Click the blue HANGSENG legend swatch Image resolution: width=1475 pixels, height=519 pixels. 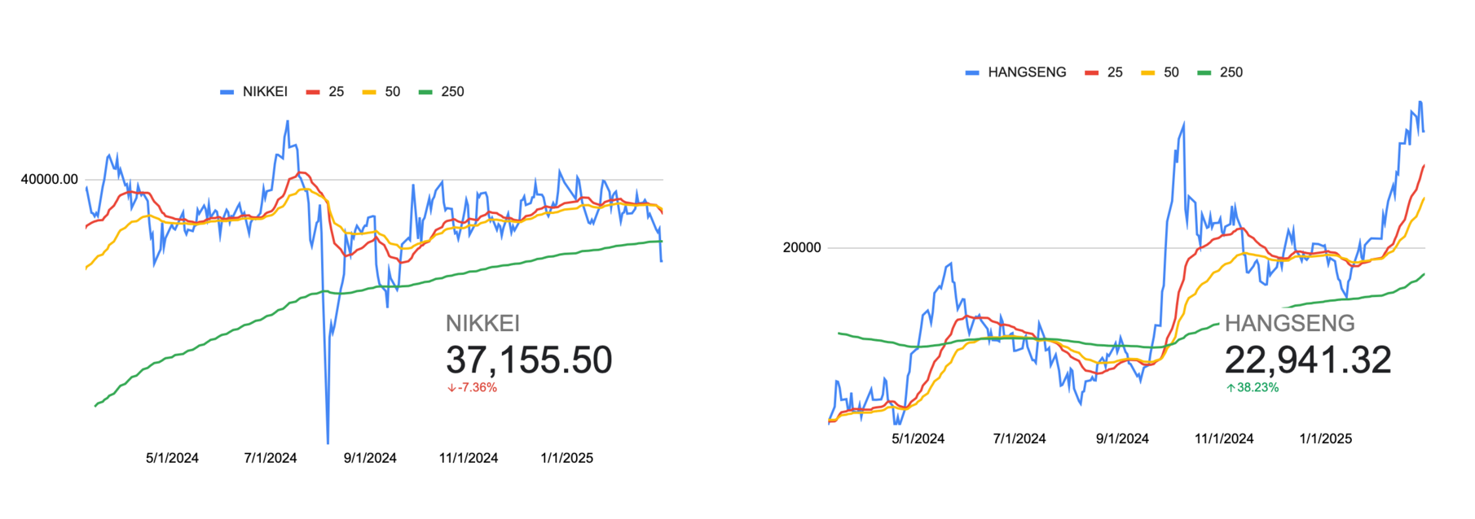pos(972,73)
